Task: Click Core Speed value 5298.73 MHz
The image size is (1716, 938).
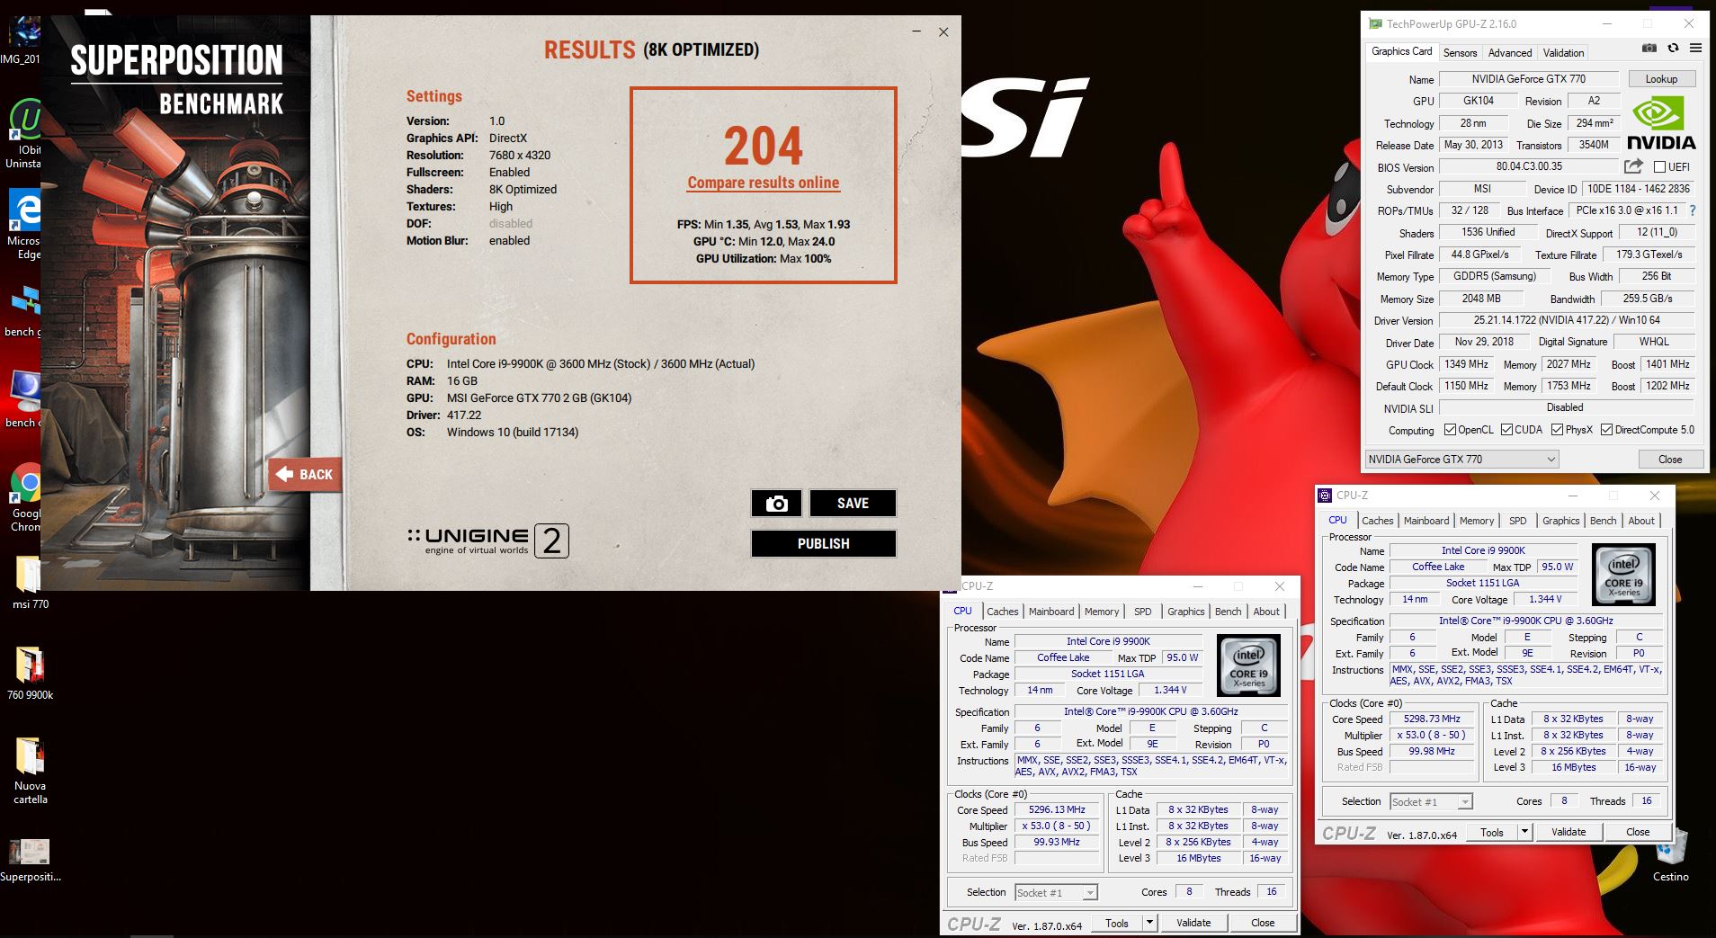Action: point(1432,719)
